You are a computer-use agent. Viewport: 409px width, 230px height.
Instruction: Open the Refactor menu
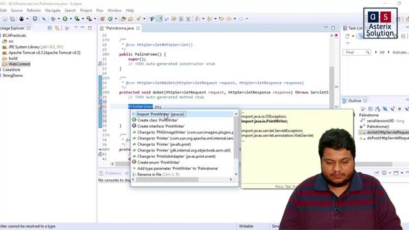(x=34, y=10)
